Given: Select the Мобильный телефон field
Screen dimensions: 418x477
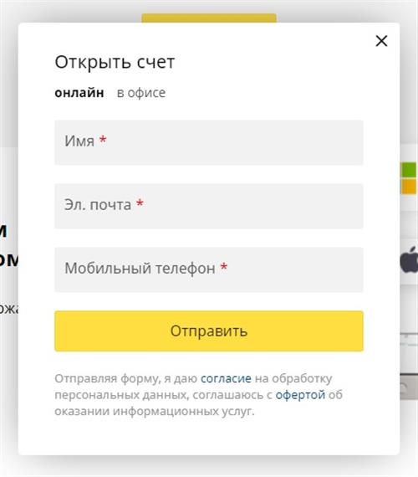Looking at the screenshot, I should (x=209, y=269).
